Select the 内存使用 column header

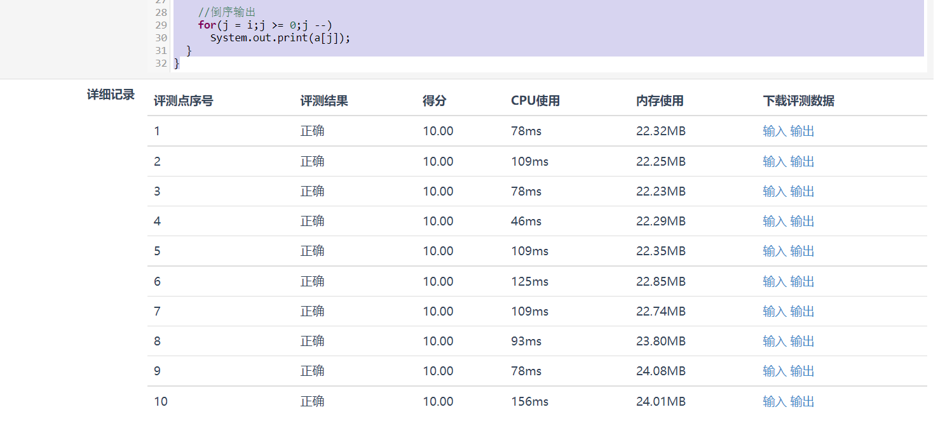point(660,101)
